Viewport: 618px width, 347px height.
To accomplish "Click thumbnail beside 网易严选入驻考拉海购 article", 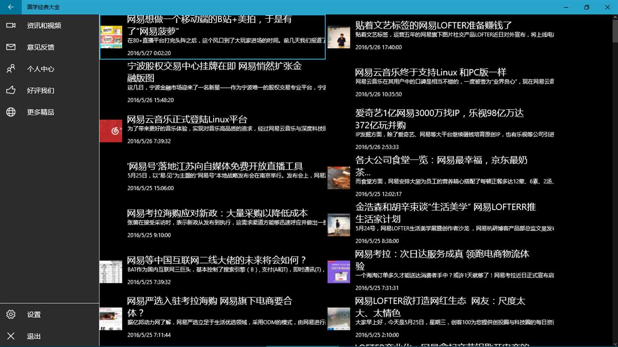I will pyautogui.click(x=111, y=318).
